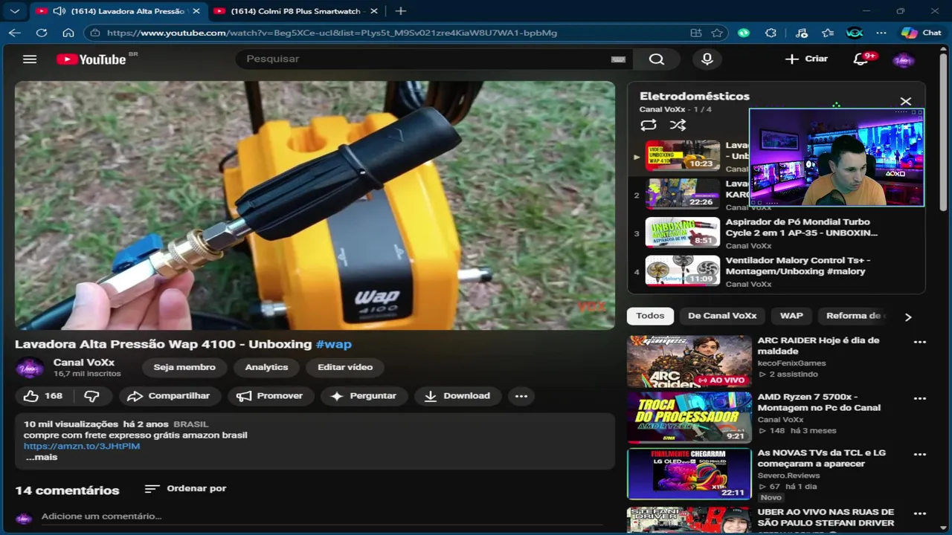Open the YouTube hamburger guide menu
The image size is (952, 535).
[30, 59]
